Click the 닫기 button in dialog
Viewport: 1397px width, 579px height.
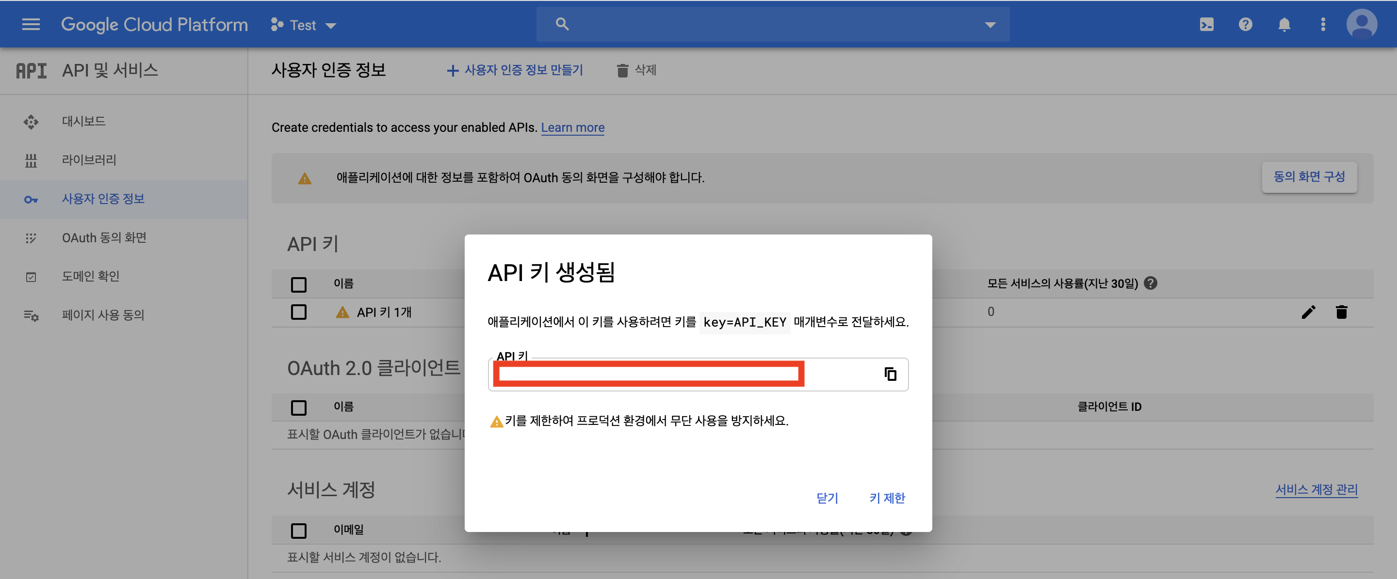coord(827,498)
